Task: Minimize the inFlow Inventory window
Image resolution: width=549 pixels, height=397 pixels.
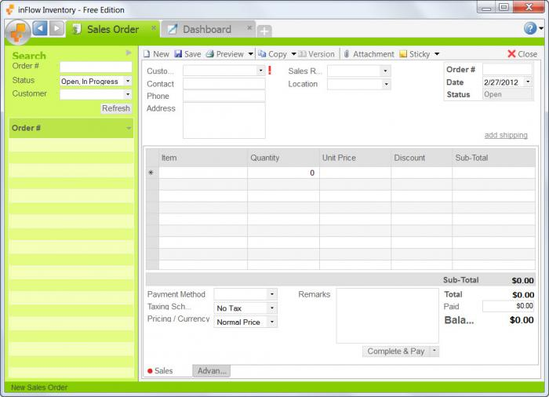Action: [486, 8]
